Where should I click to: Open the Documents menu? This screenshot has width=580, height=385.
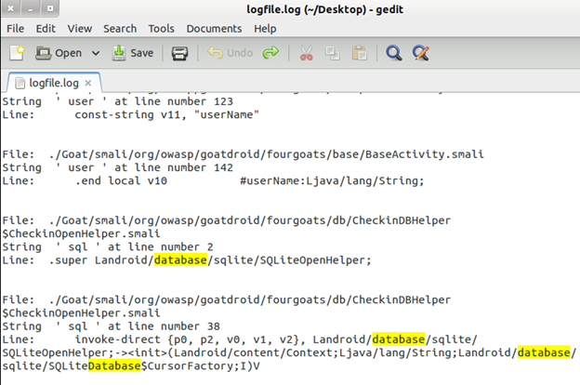[214, 29]
